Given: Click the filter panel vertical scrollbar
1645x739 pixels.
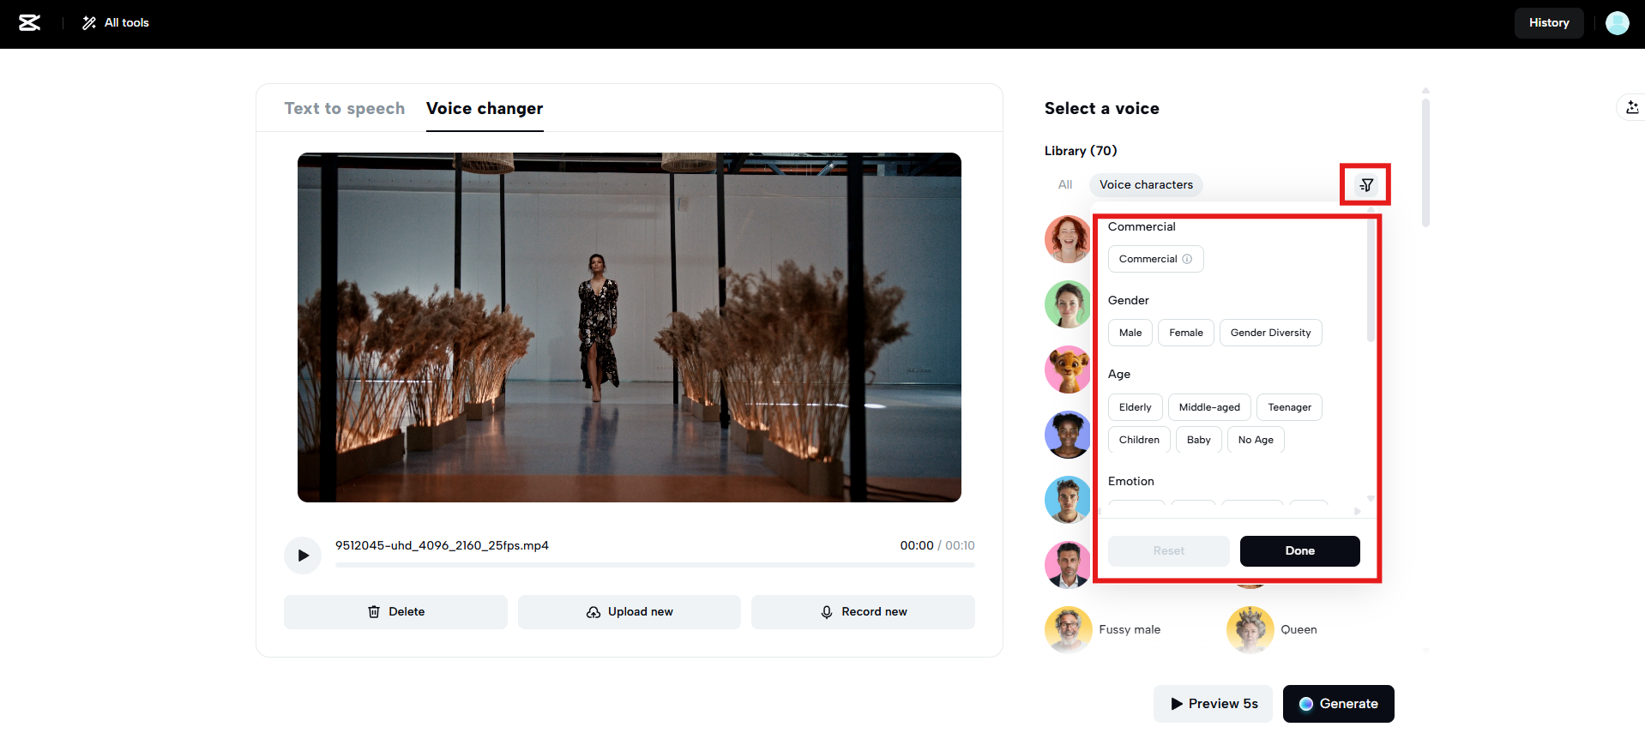Looking at the screenshot, I should 1371,282.
